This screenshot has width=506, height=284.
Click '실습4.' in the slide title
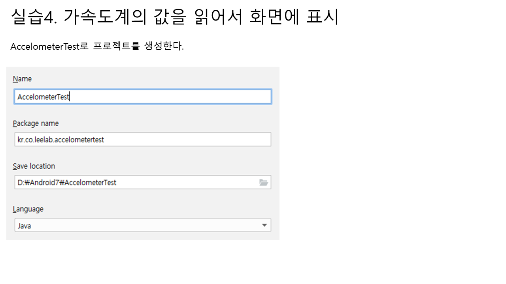point(34,17)
